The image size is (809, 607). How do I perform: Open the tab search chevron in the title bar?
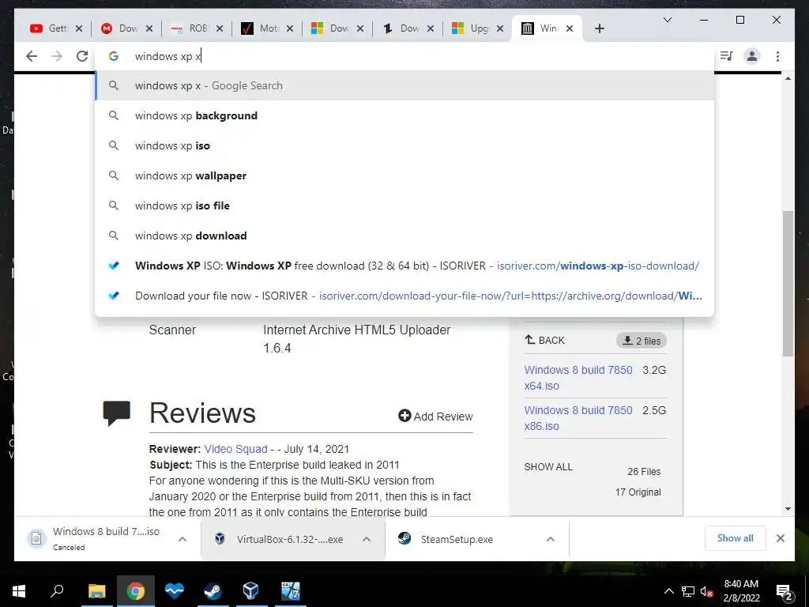click(667, 20)
